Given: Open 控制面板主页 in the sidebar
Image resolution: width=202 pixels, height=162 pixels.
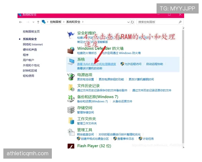Looking at the screenshot, I should (x=31, y=31).
